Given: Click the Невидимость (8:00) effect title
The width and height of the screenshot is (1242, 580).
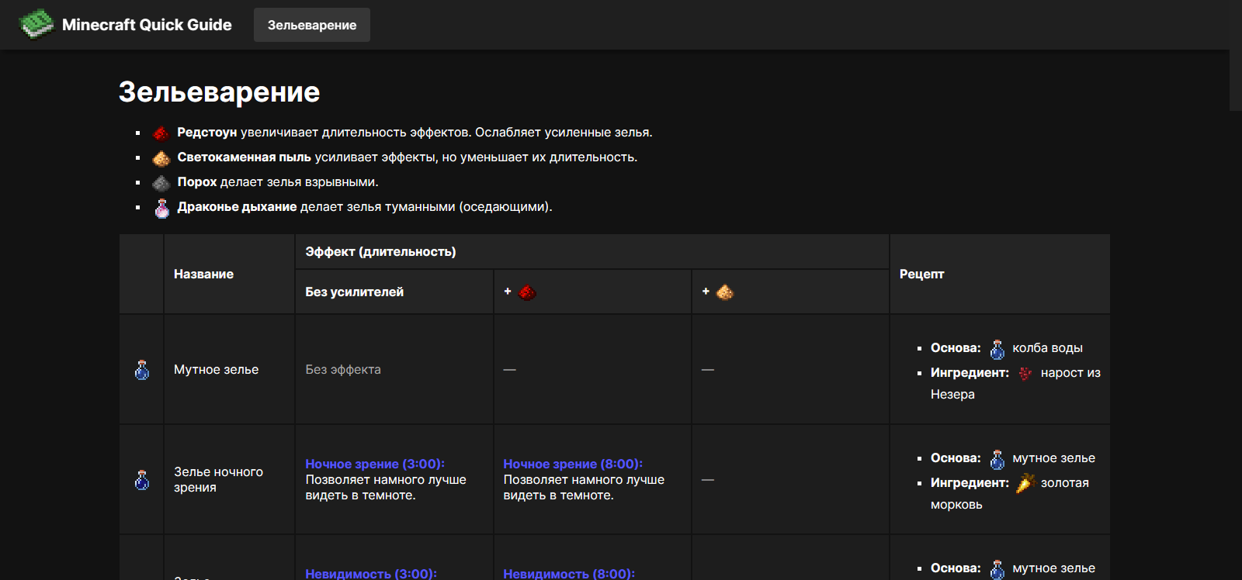Looking at the screenshot, I should coord(569,574).
